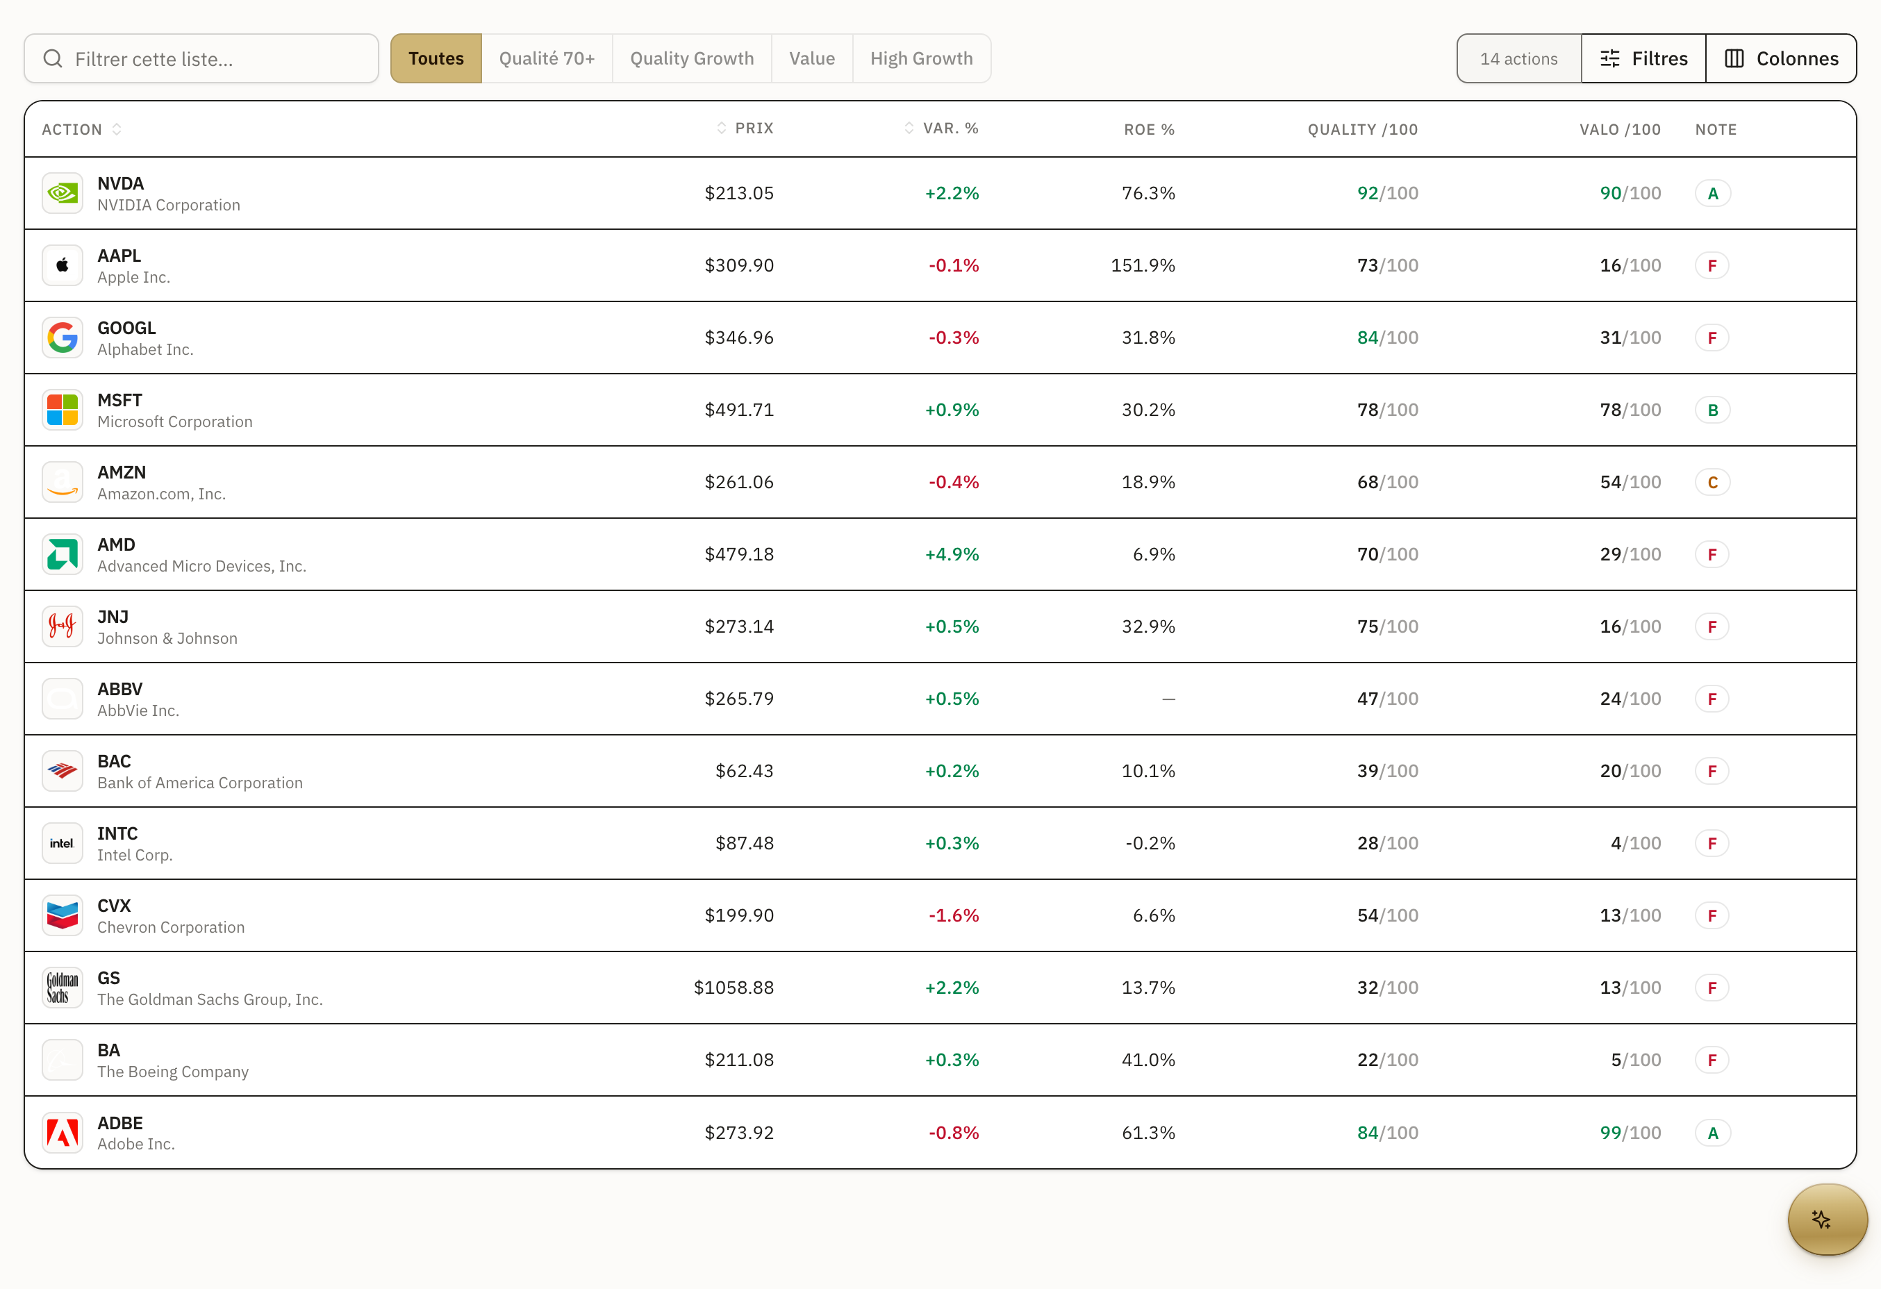The width and height of the screenshot is (1881, 1289).
Task: Switch to the Qualité 70+ tab
Action: [x=547, y=58]
